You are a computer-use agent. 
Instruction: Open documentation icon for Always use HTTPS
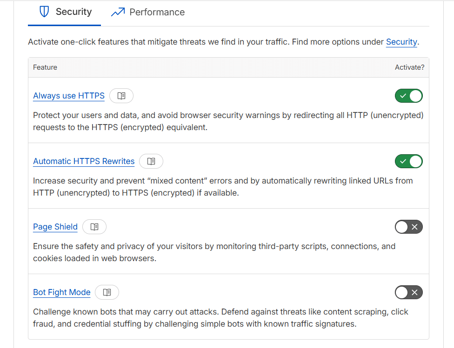tap(121, 96)
